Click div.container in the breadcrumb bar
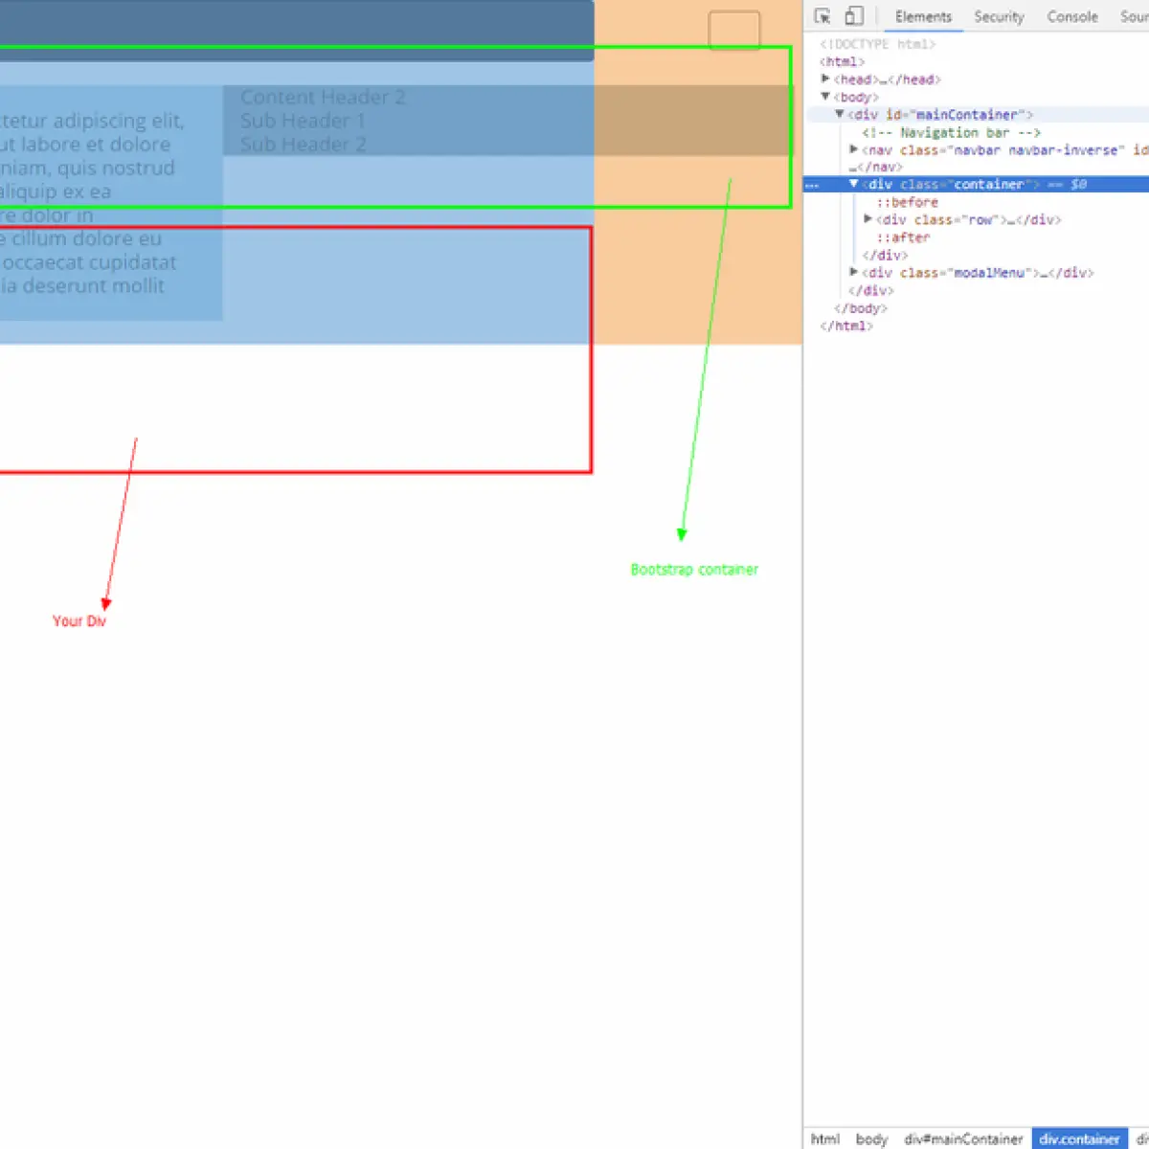Screen dimensions: 1149x1149 pyautogui.click(x=1079, y=1138)
